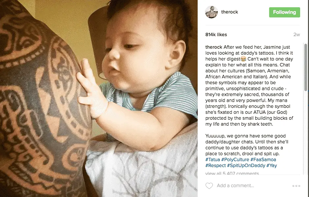Click the 2w post timestamp
Viewport: 309px width, 197px height.
296,35
